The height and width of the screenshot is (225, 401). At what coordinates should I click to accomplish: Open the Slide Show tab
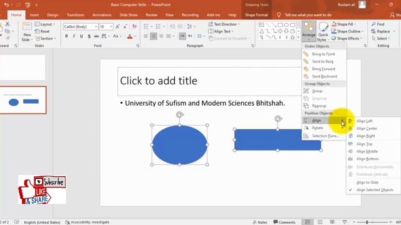pos(128,15)
